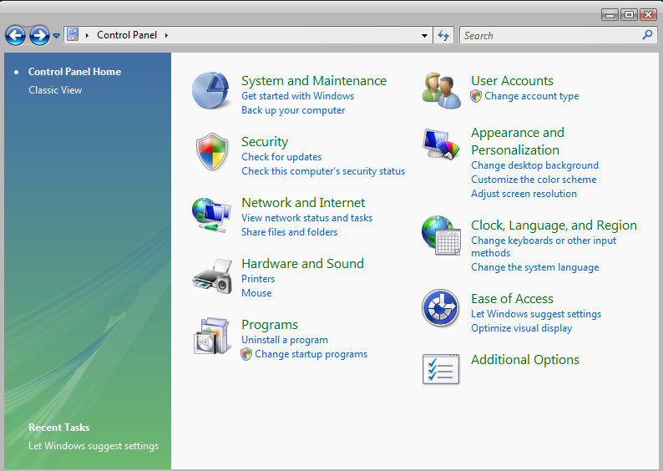Image resolution: width=663 pixels, height=471 pixels.
Task: Select Control Panel Home in sidebar
Action: (74, 72)
